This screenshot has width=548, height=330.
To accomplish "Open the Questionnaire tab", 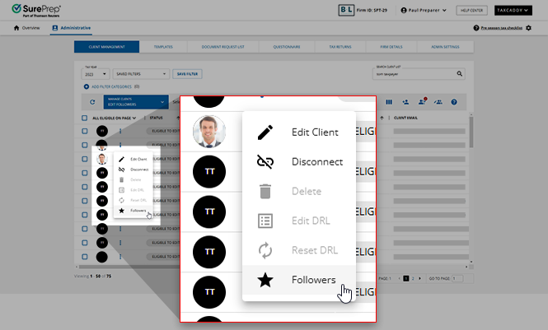I will (x=287, y=47).
